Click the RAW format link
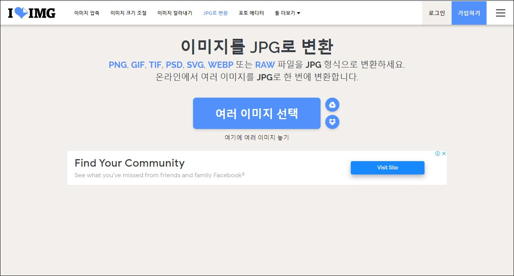Viewport: 514px width, 276px height. coord(265,65)
